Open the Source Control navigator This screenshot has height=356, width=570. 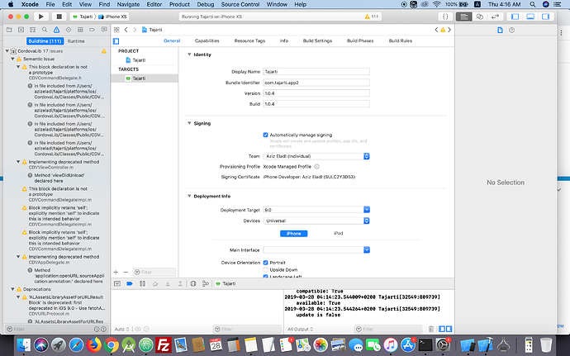coord(21,30)
